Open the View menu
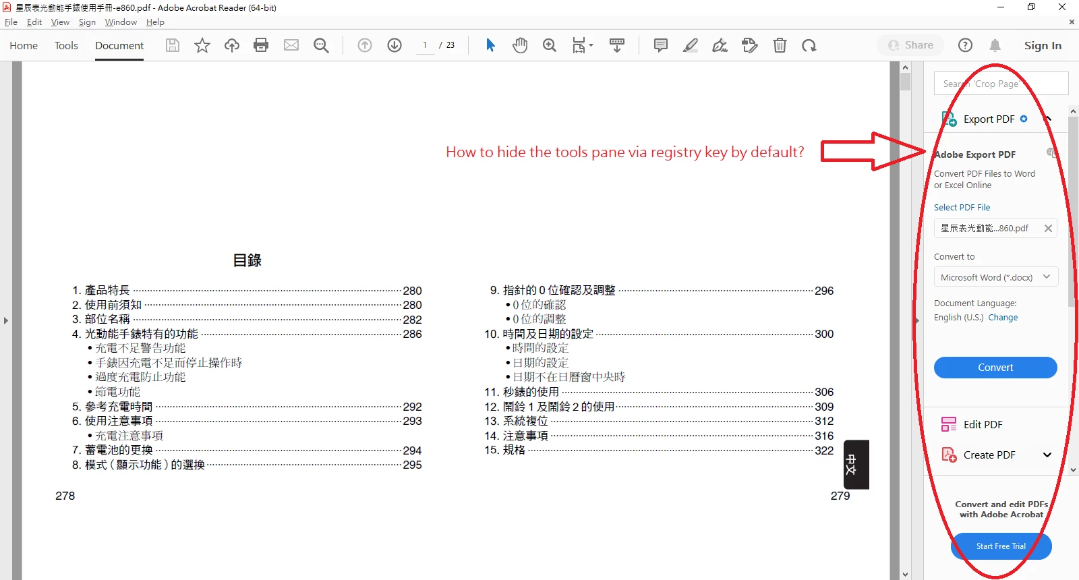The image size is (1079, 580). point(60,22)
